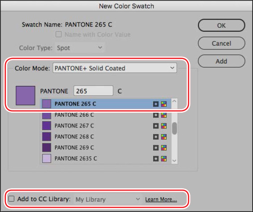Select the PANTONE 269 C list swatch

47,147
